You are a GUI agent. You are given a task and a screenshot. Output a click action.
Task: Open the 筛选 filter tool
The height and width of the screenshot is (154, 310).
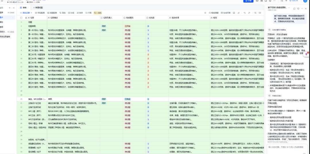63,13
